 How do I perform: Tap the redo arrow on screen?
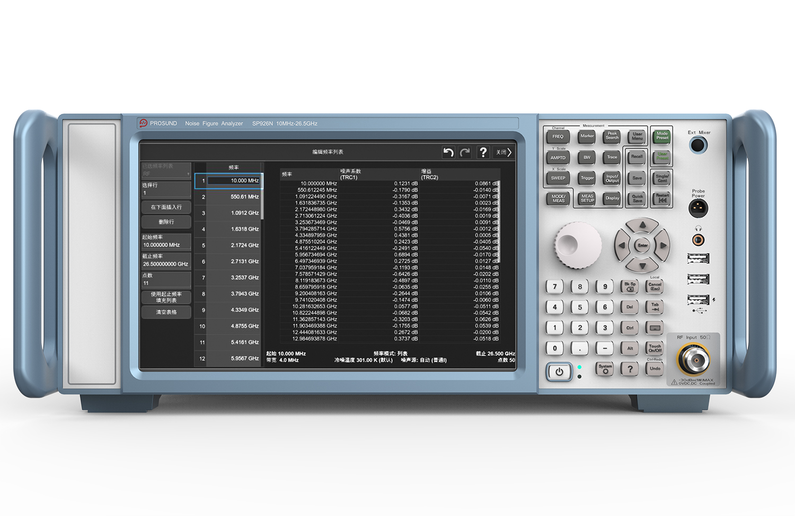click(465, 153)
